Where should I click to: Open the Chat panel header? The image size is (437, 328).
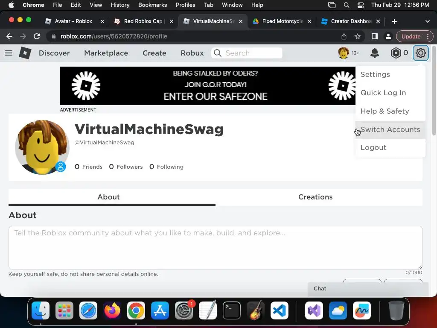pyautogui.click(x=368, y=289)
